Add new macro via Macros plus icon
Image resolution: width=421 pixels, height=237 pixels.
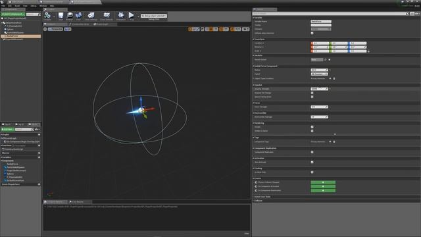pos(39,153)
